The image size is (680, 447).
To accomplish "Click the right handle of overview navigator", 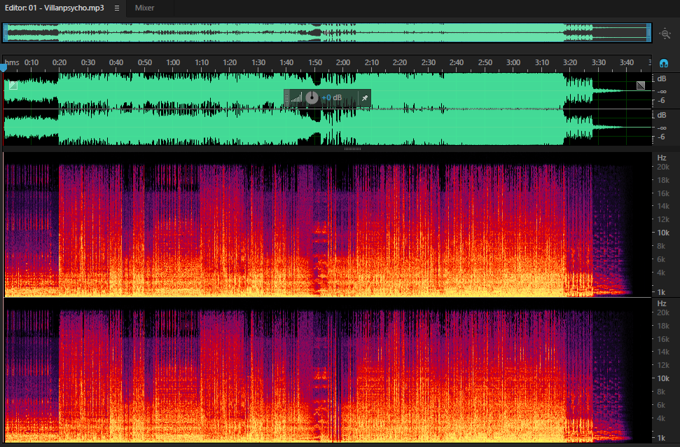I will tap(648, 32).
